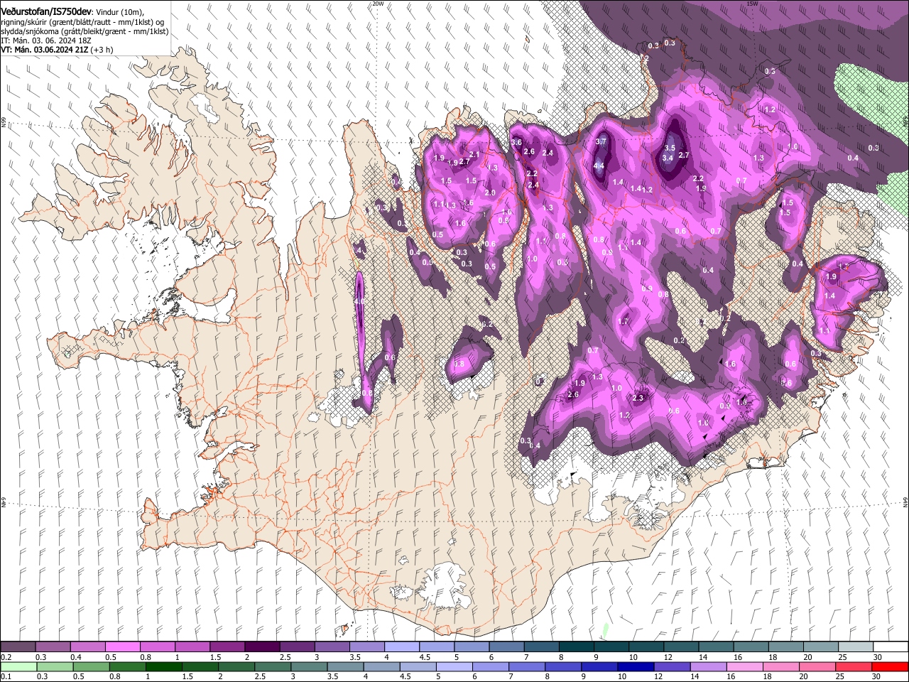Click the 4.4 snowfall value on map
Viewport: 909px width, 682px height.
[x=599, y=166]
